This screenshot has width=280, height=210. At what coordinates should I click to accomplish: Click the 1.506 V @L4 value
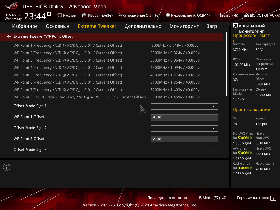[242, 143]
